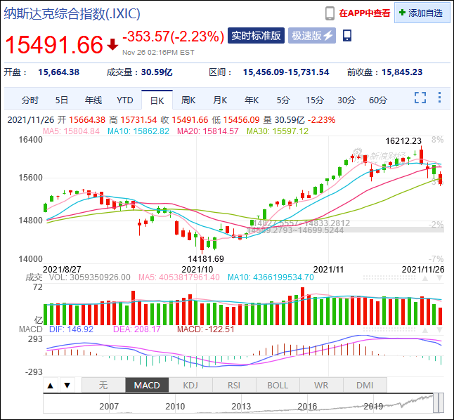This screenshot has width=454, height=420.
Task: Click the volume MA10: 4366199534.70 label
Action: click(x=271, y=277)
